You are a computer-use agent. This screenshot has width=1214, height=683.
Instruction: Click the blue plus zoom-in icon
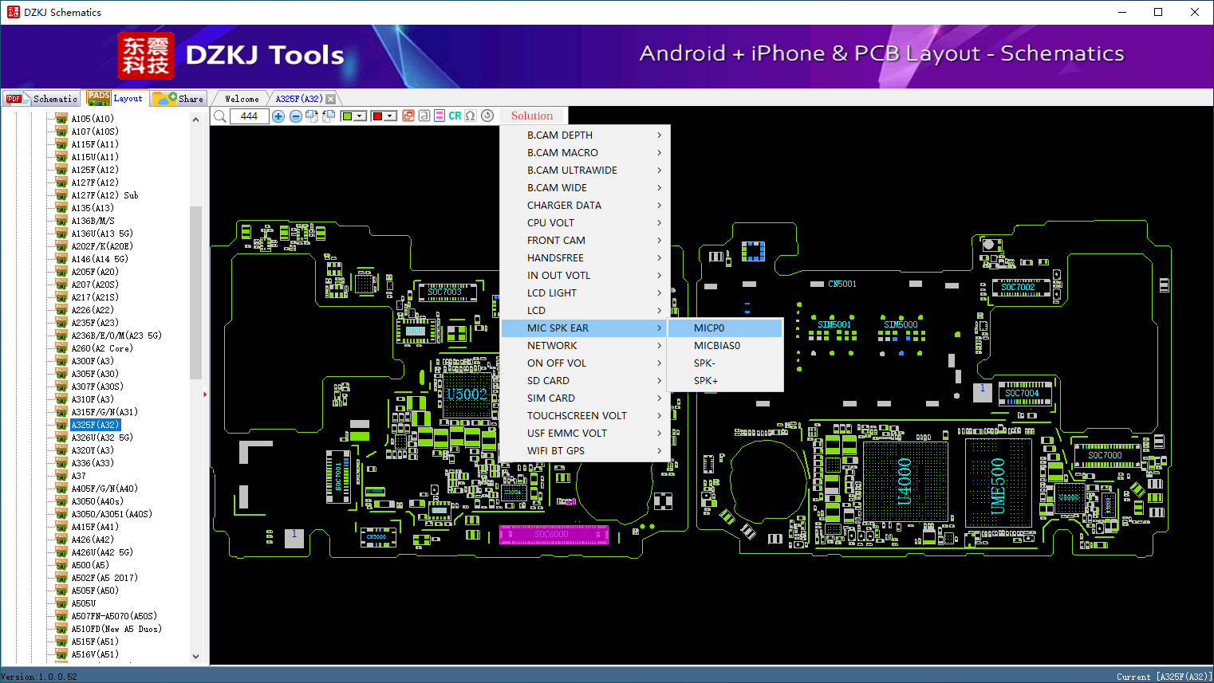278,116
